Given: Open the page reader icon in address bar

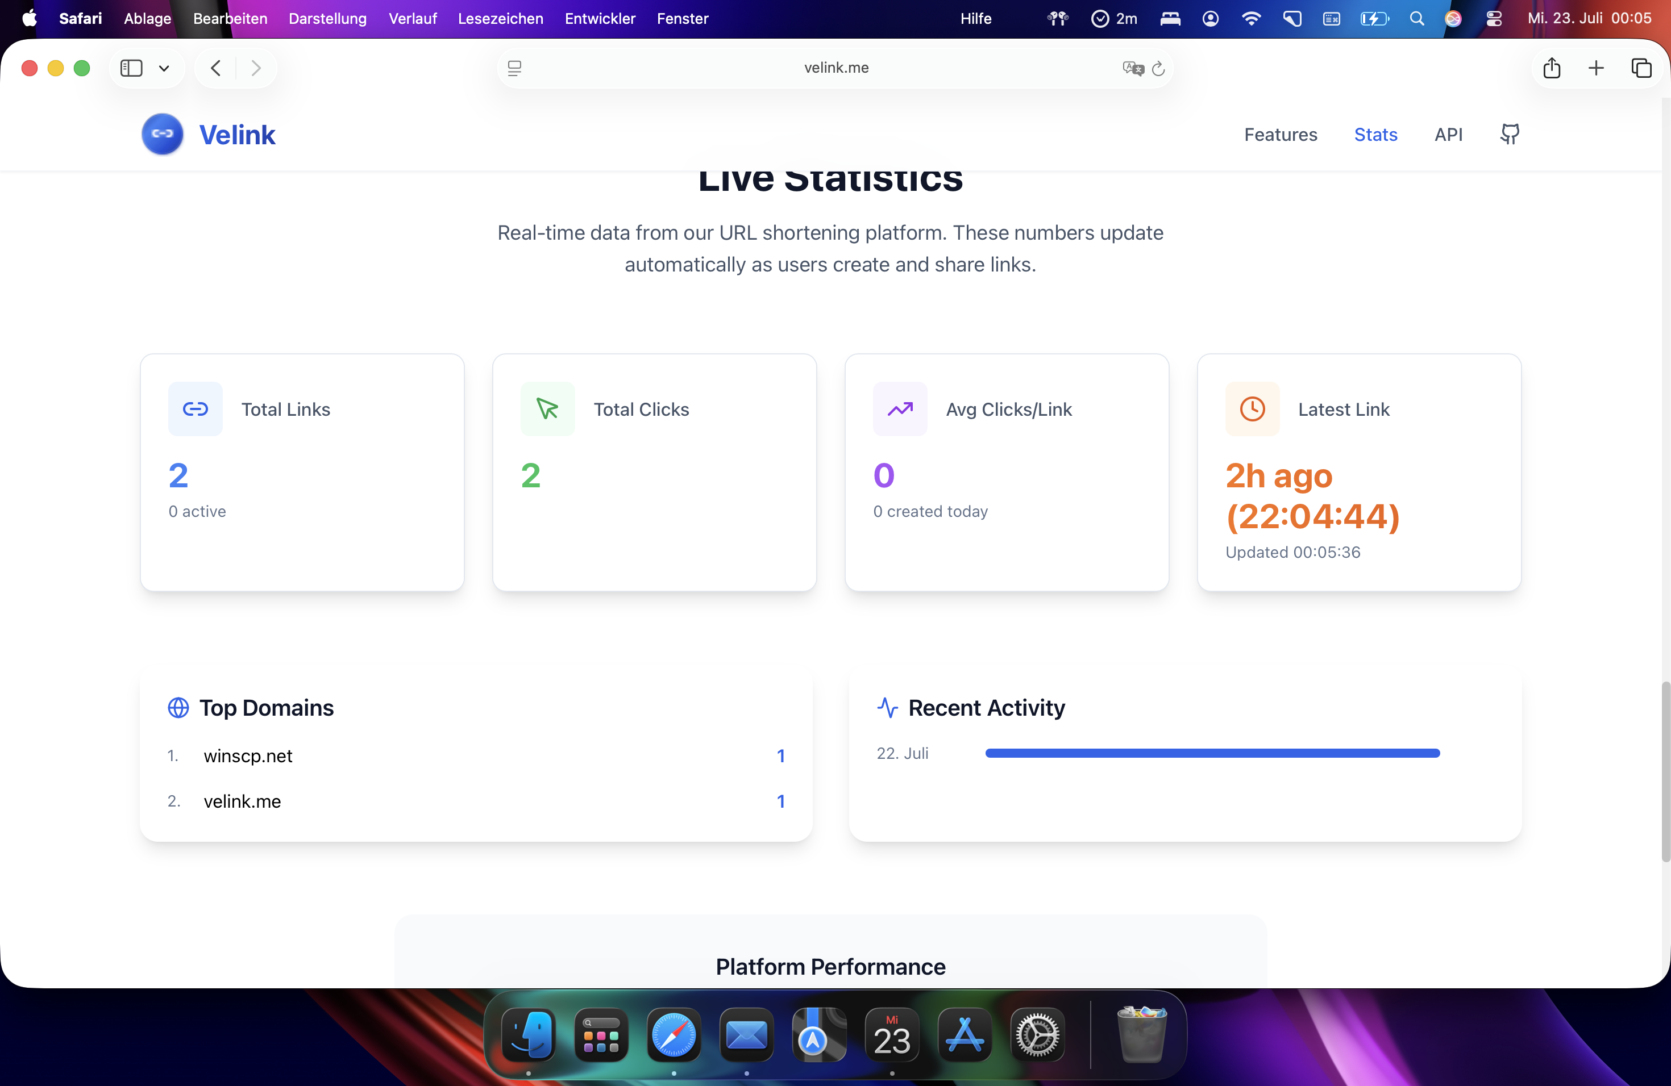Looking at the screenshot, I should pyautogui.click(x=514, y=68).
